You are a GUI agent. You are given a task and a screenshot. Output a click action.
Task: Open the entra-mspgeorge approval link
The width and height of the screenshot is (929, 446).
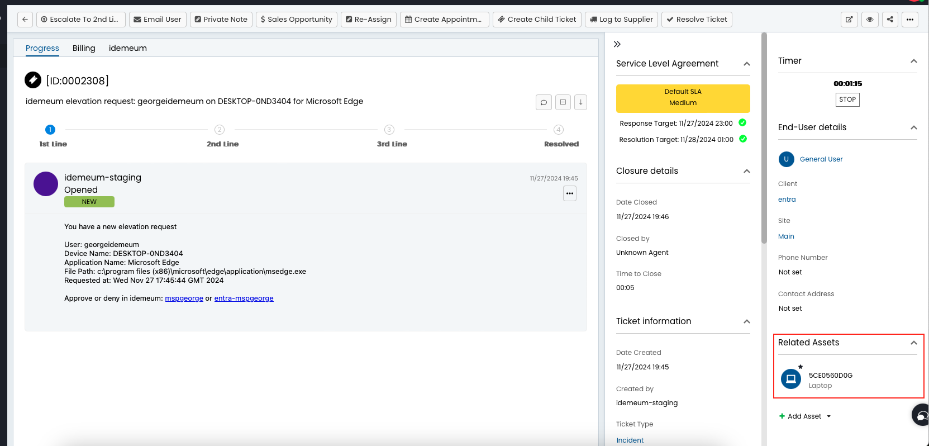click(244, 298)
